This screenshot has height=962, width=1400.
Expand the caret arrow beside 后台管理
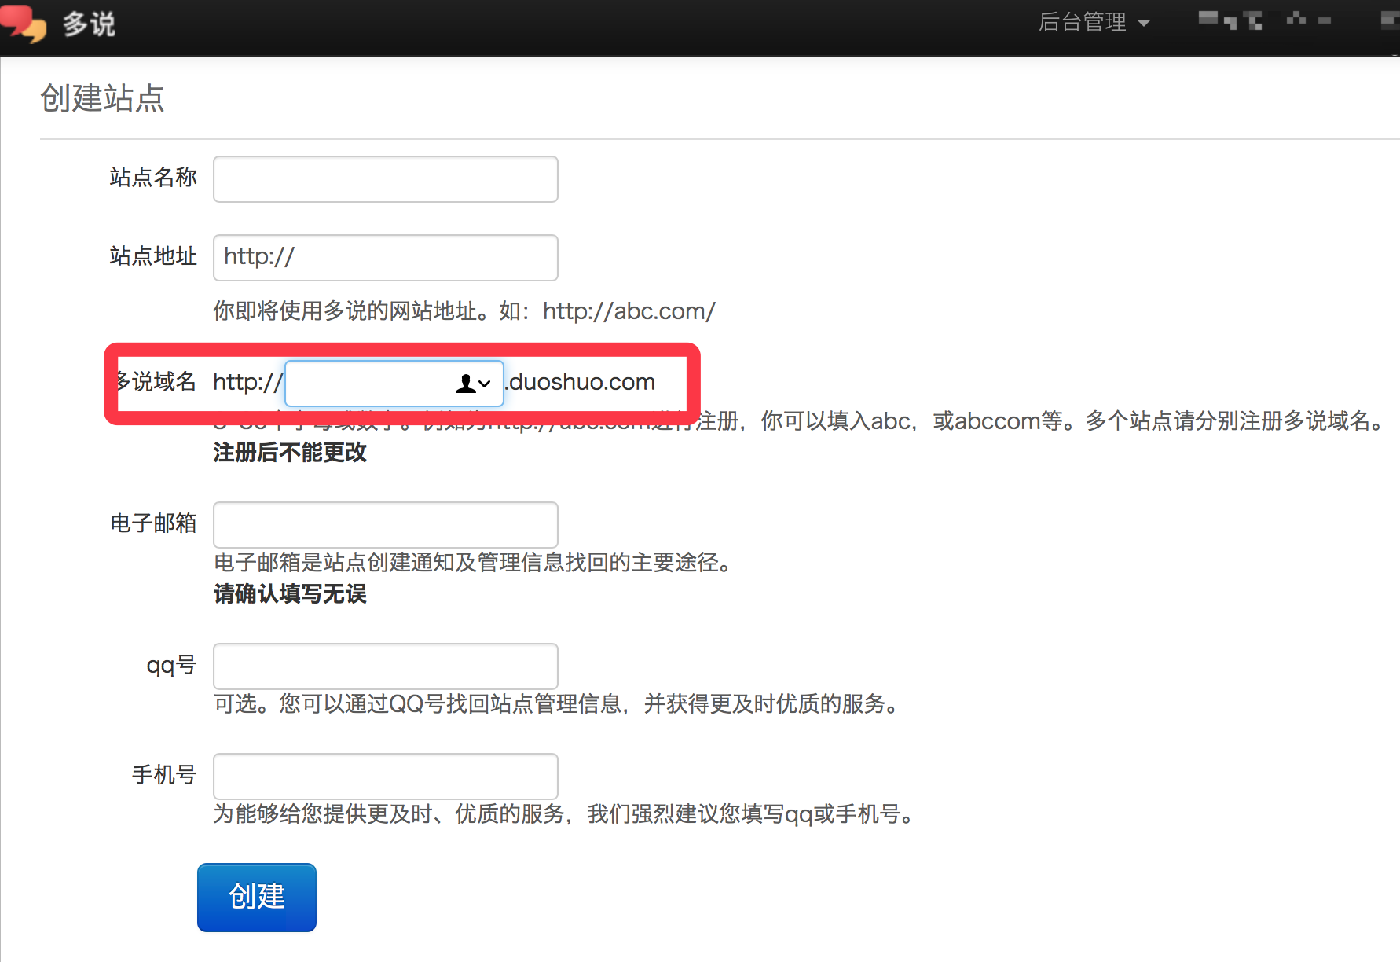click(x=1144, y=24)
